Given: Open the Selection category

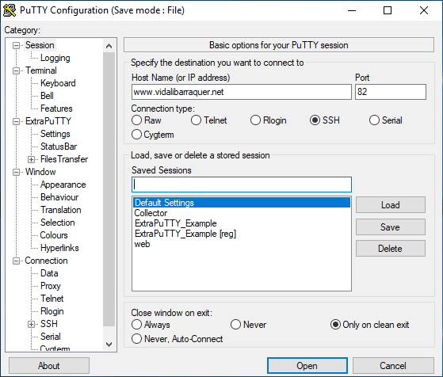Looking at the screenshot, I should tap(57, 223).
